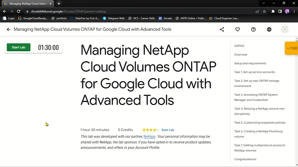Toggle the browser side panel icon
This screenshot has width=298, height=167.
[280, 12]
